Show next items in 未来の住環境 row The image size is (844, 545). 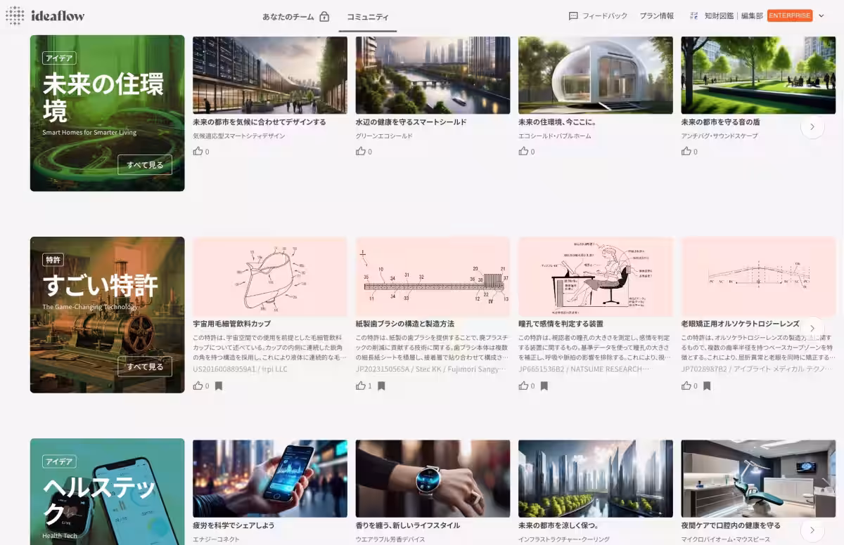(x=812, y=126)
